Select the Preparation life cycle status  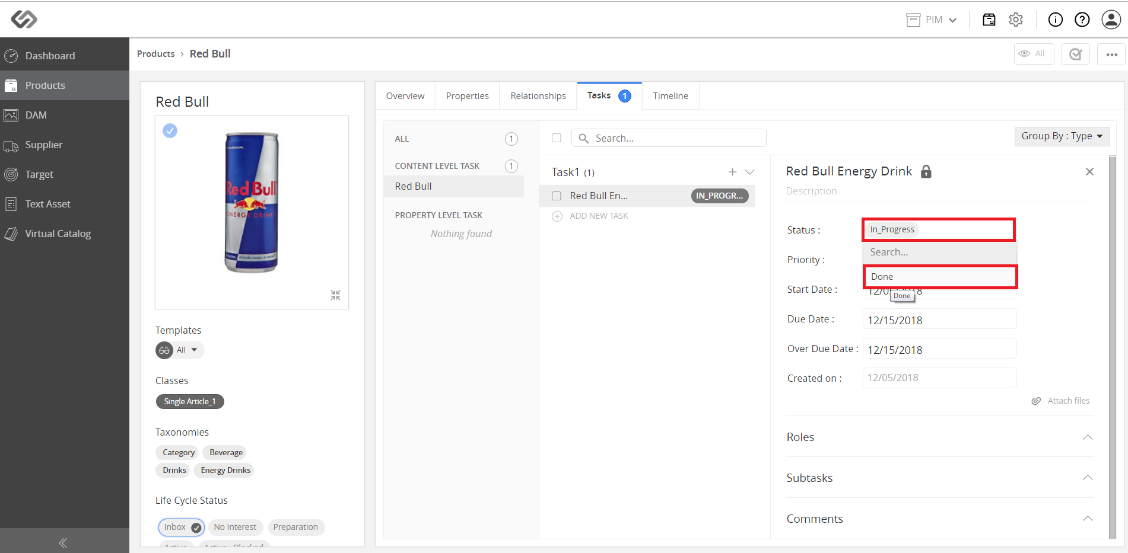point(295,527)
